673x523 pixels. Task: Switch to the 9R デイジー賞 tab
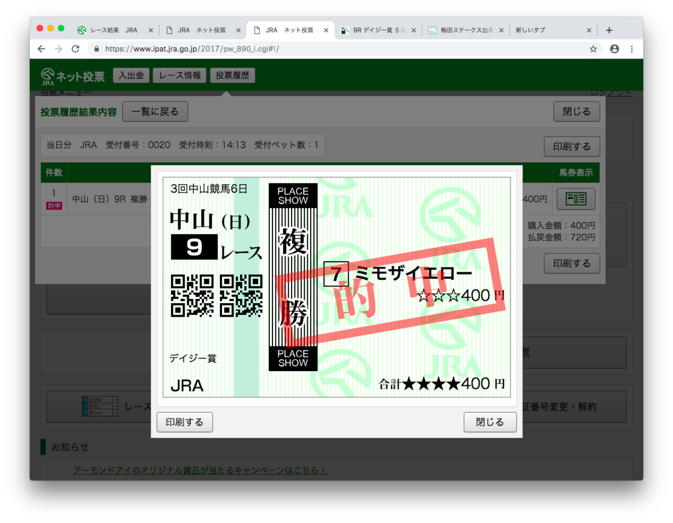[378, 30]
